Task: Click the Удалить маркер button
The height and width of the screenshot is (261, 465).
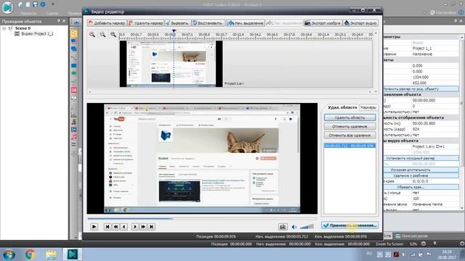Action: coord(145,22)
